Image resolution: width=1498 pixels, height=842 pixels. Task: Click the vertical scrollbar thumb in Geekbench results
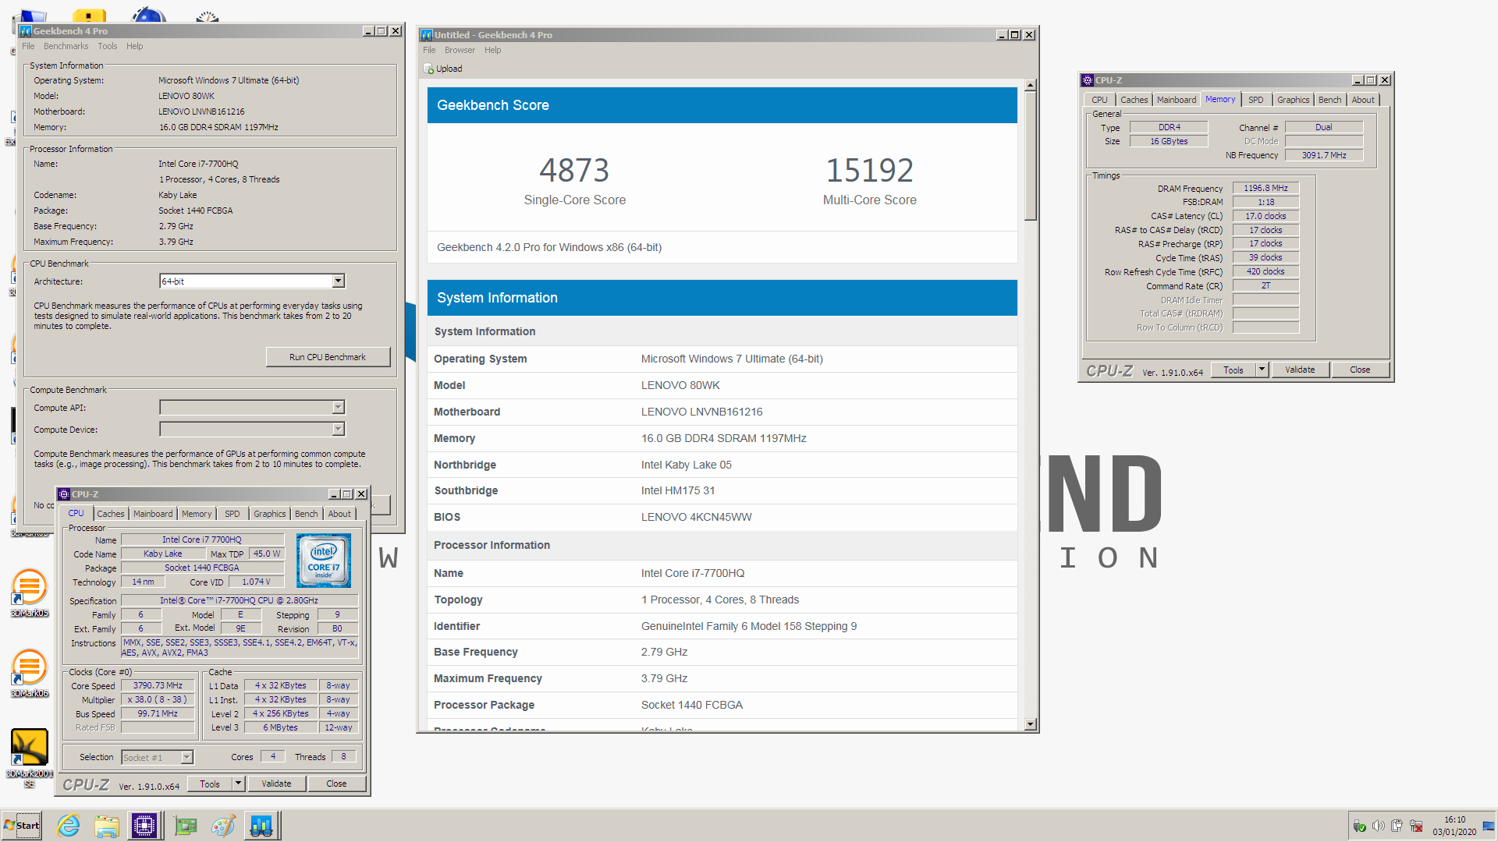pyautogui.click(x=1031, y=157)
